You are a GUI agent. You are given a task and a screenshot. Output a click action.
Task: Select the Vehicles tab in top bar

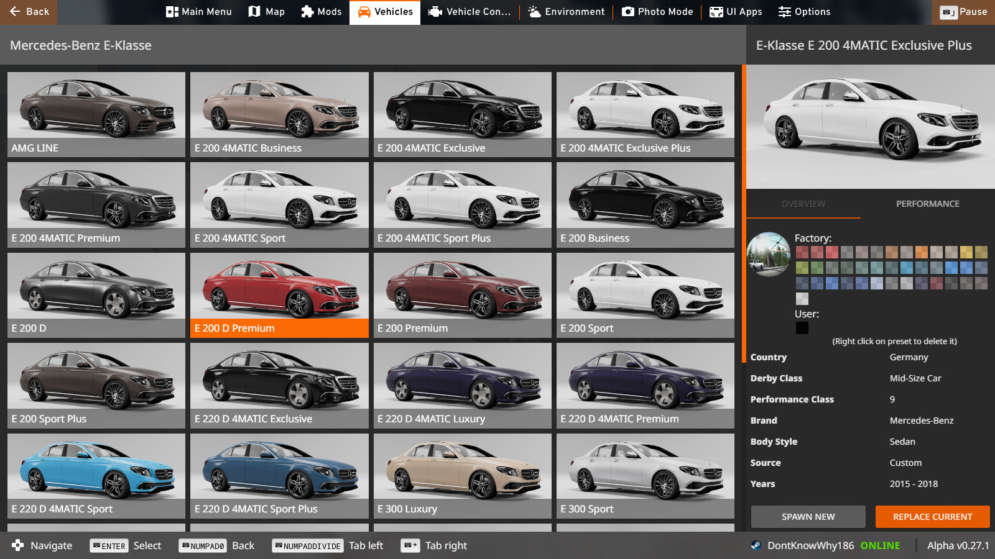(385, 12)
